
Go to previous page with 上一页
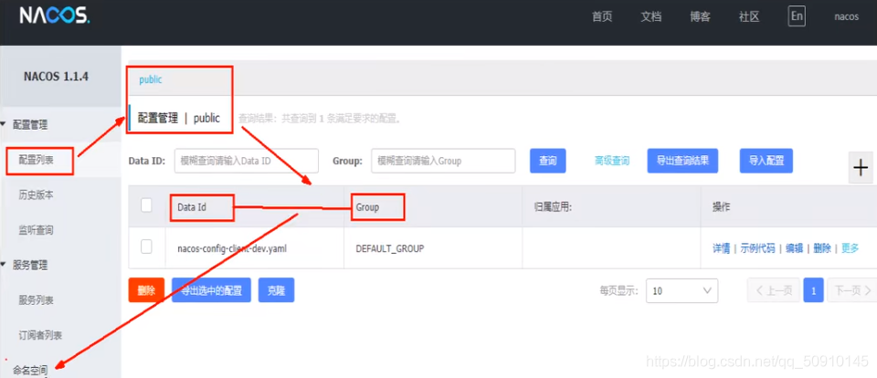tap(774, 290)
